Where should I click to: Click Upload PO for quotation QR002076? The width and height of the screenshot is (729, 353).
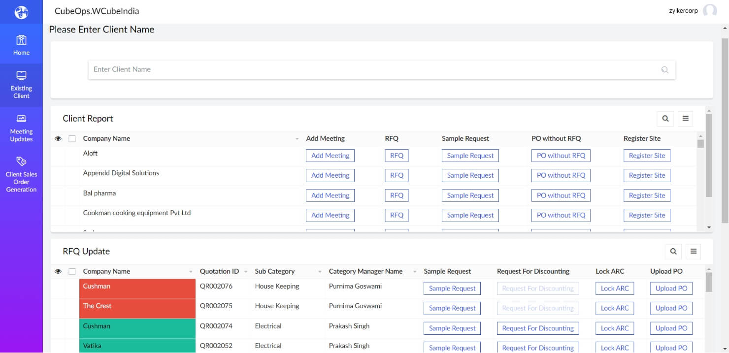click(671, 288)
